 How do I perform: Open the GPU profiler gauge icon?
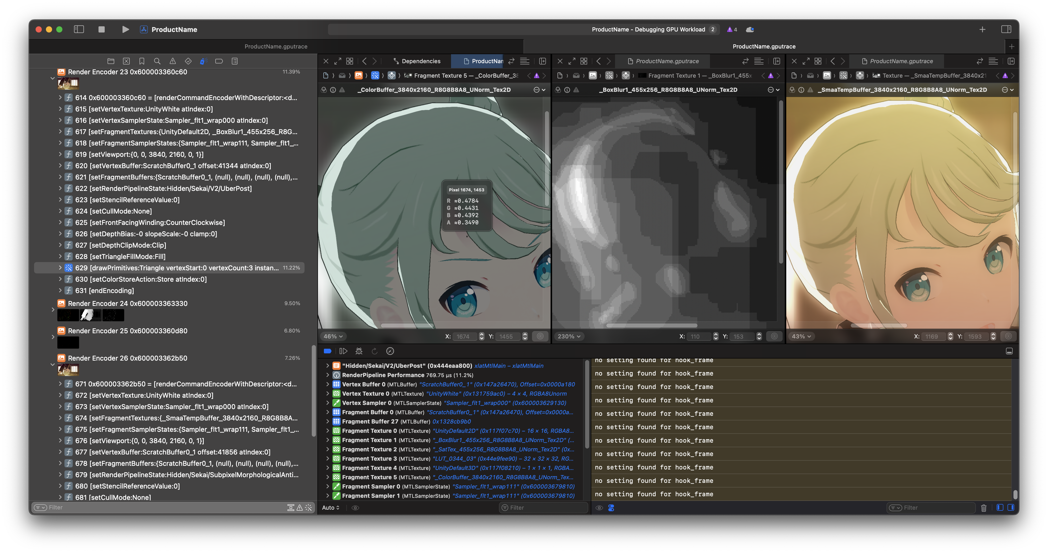[390, 351]
